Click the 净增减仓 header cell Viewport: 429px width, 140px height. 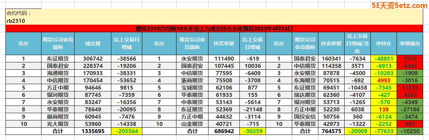point(410,44)
